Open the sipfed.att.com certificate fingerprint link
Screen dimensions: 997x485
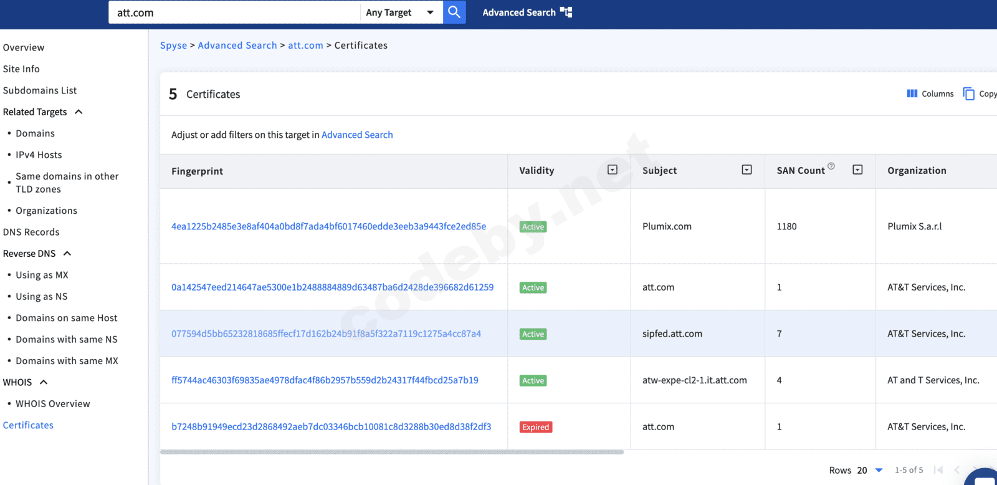pyautogui.click(x=326, y=334)
